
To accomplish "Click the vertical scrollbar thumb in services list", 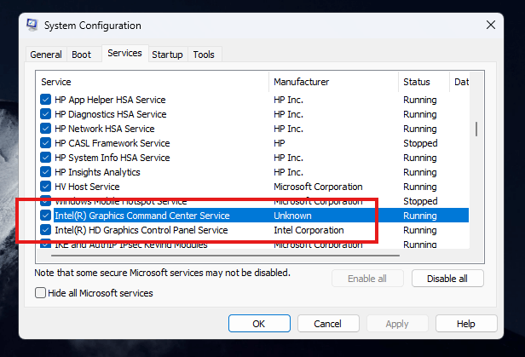I will click(476, 129).
